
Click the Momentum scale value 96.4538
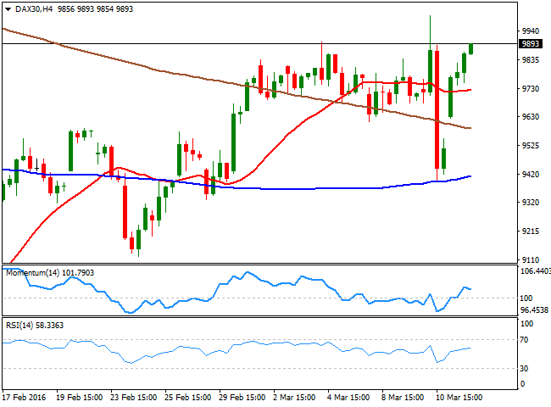pos(535,310)
